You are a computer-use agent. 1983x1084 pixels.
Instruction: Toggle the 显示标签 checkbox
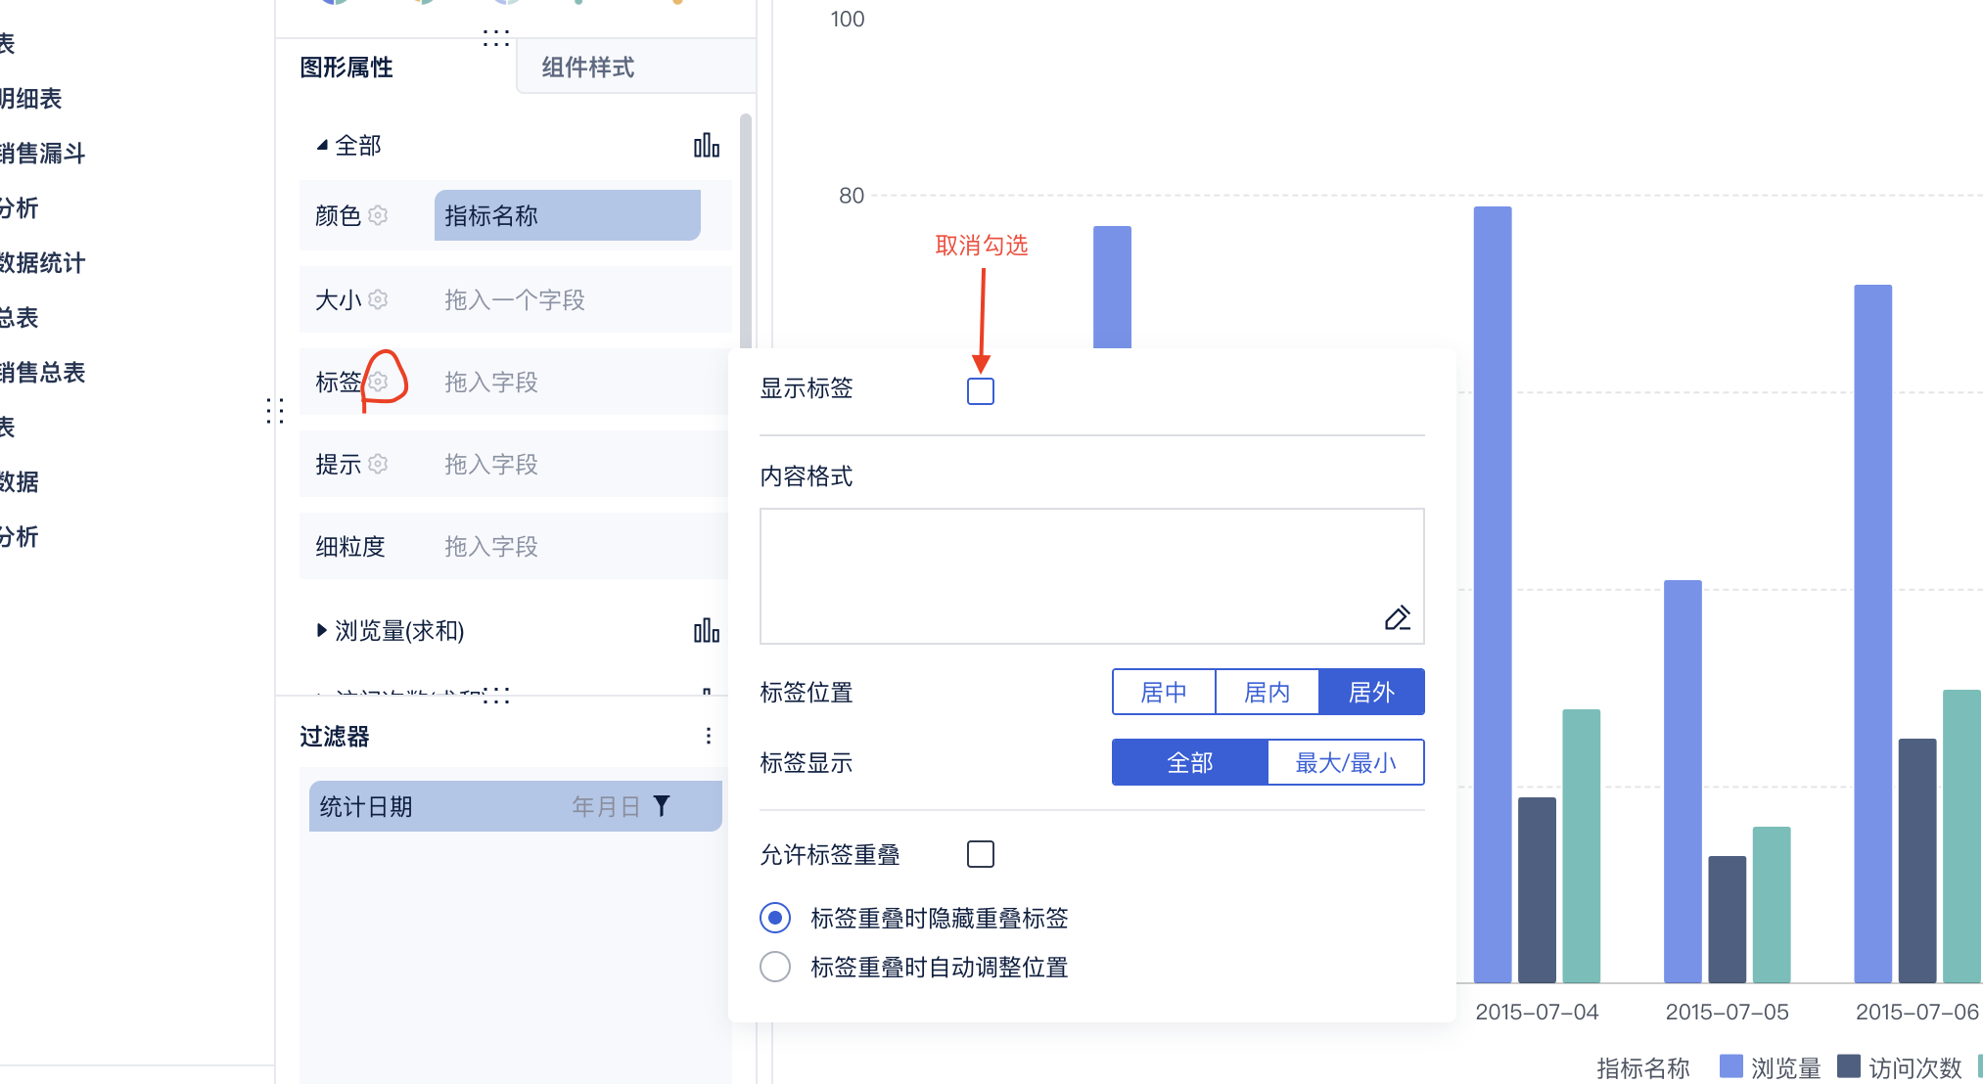pos(980,390)
